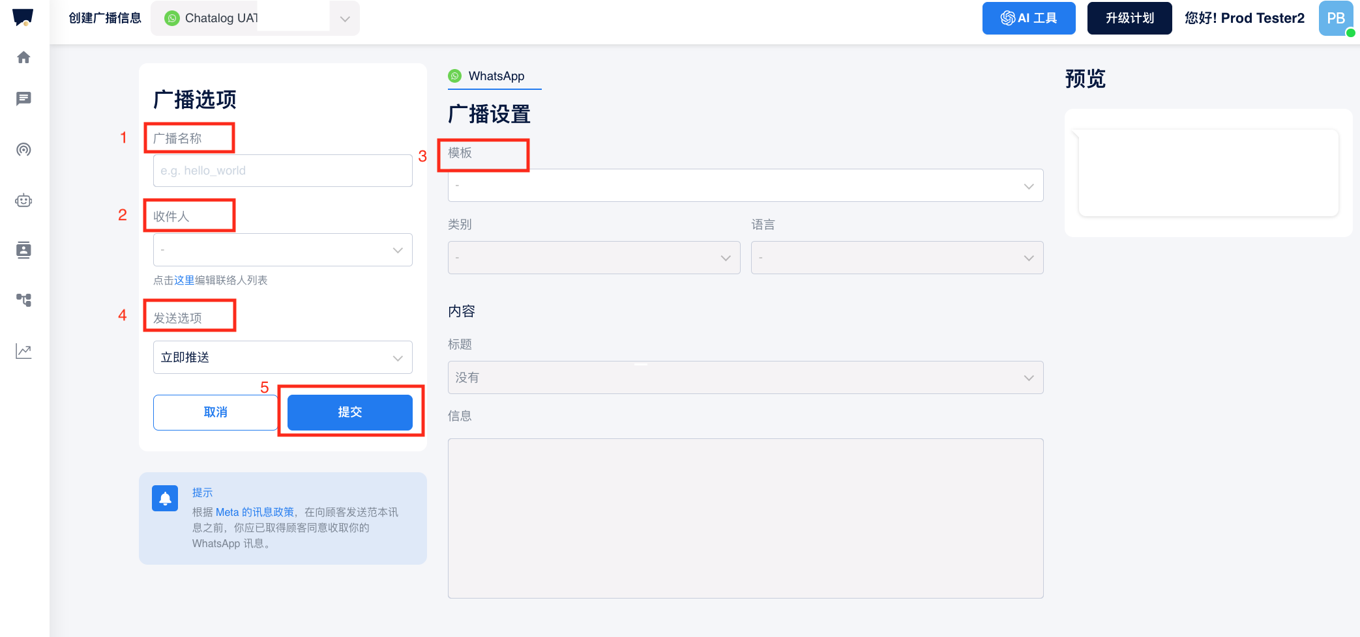Click the 取消 cancel button

(215, 412)
